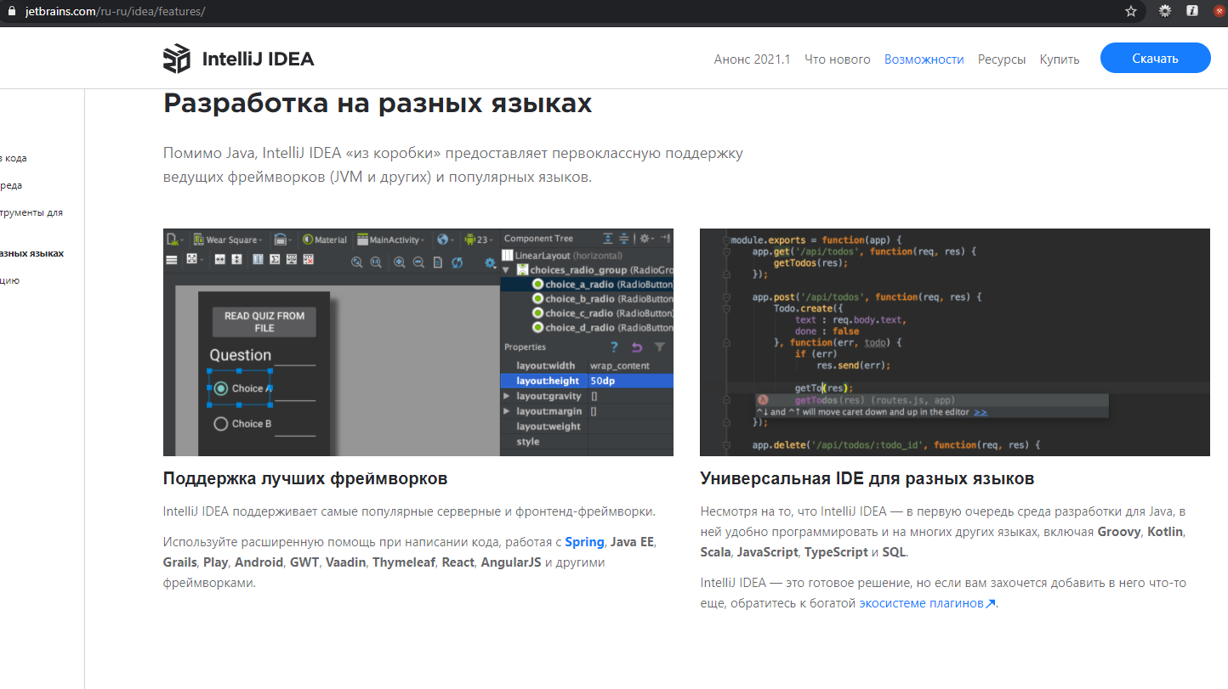Click the bold word 'AngularJS' in frameworks list

click(511, 562)
